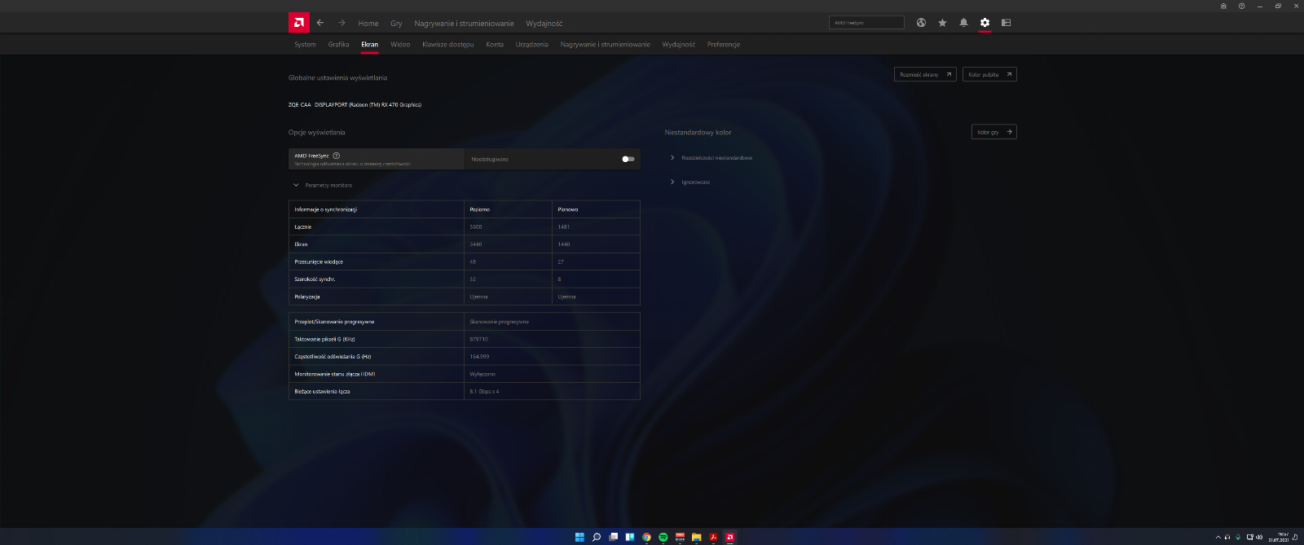Image resolution: width=1304 pixels, height=545 pixels.
Task: Click the Skanowanie progresywne value cell
Action: pyautogui.click(x=552, y=322)
